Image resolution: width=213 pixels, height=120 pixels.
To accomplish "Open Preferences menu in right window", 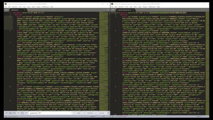I will click(x=152, y=7).
